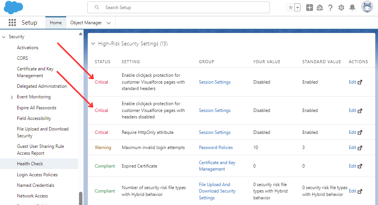This screenshot has width=378, height=205.
Task: Open the user profile avatar
Action: pyautogui.click(x=367, y=7)
